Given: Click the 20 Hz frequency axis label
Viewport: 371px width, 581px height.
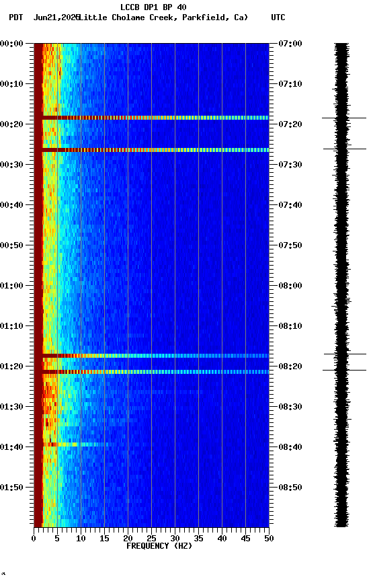Looking at the screenshot, I should point(128,539).
